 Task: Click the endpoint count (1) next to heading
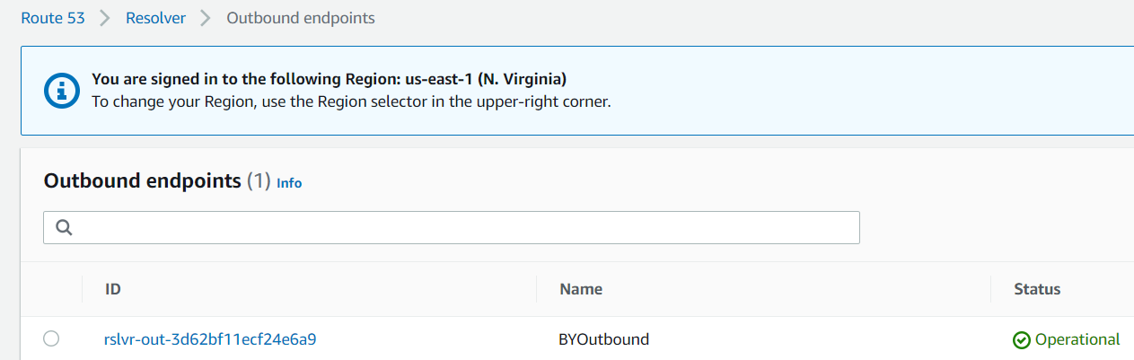[259, 180]
